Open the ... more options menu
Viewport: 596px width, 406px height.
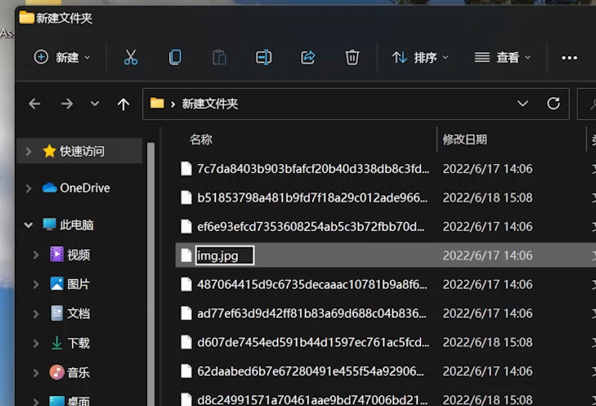point(569,57)
